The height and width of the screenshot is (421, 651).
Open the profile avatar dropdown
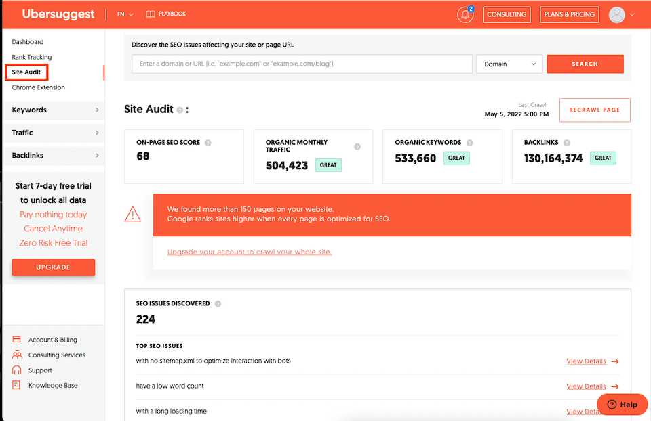(x=620, y=14)
